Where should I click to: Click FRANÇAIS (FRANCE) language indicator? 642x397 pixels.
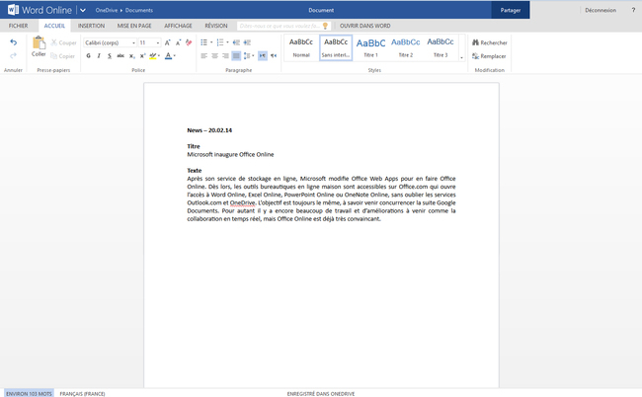pos(82,393)
